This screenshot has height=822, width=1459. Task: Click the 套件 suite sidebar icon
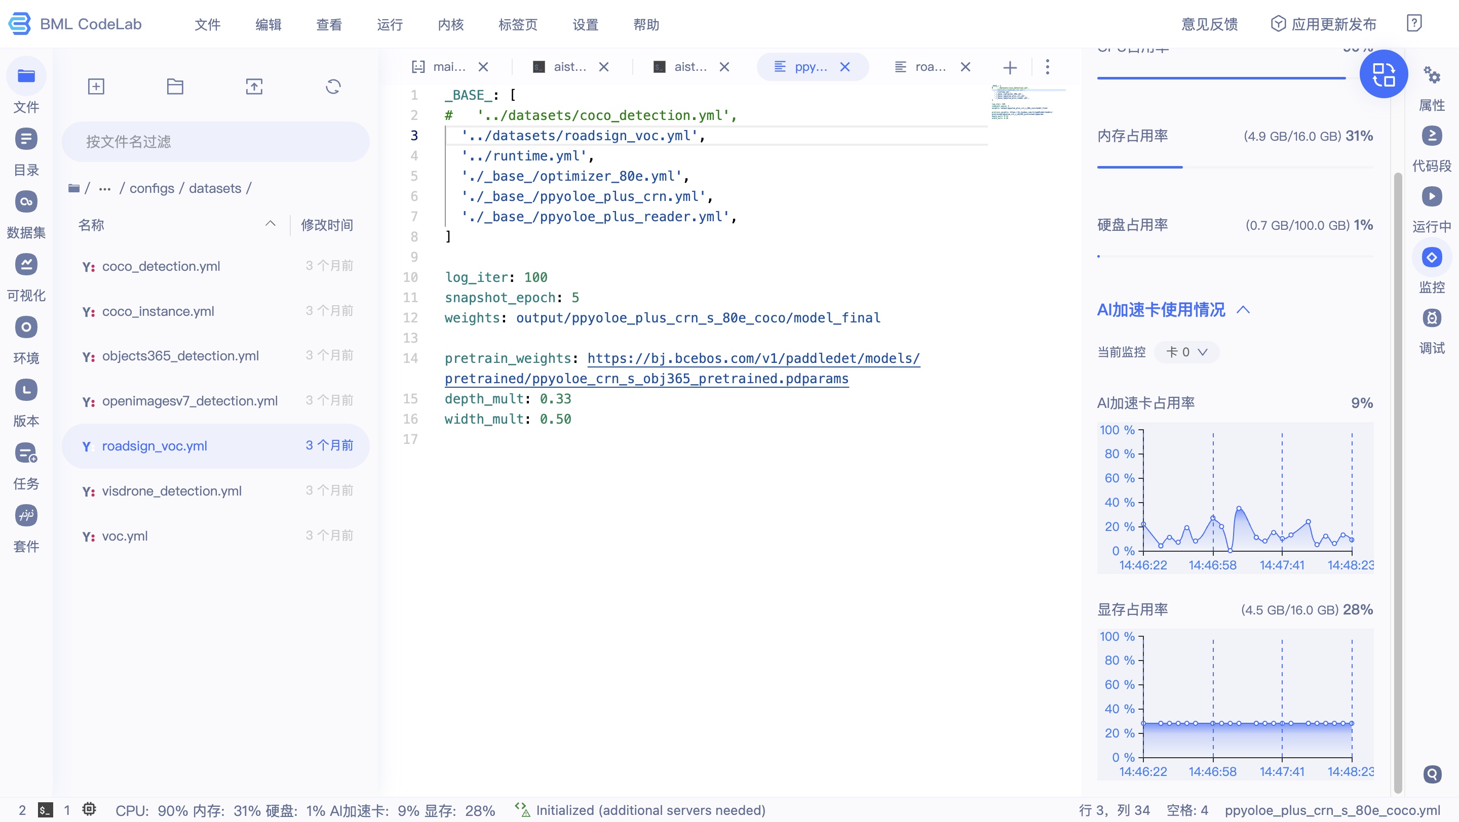click(26, 516)
